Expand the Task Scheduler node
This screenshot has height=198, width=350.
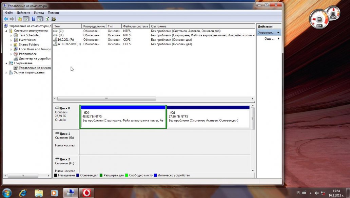point(11,35)
